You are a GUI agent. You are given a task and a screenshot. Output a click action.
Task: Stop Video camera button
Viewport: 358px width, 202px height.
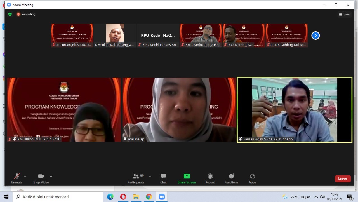[41, 178]
